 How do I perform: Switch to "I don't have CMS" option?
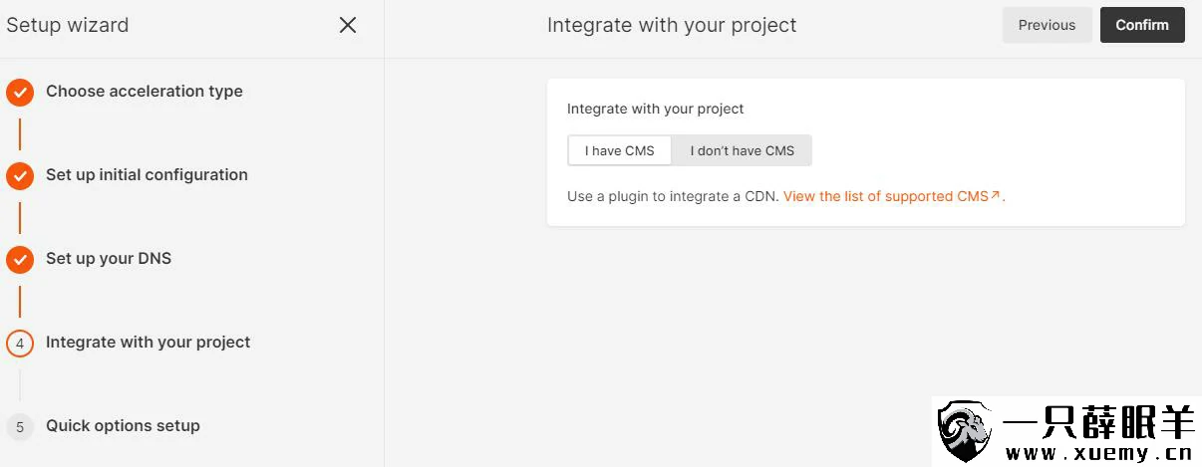pos(743,150)
